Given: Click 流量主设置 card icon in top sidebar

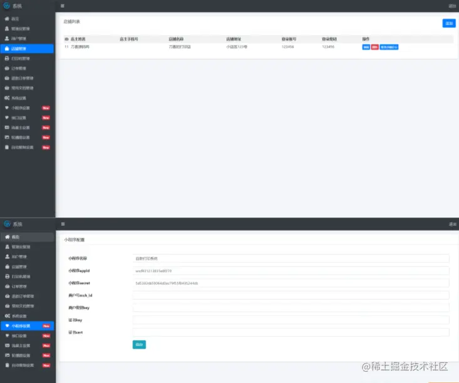Looking at the screenshot, I should pyautogui.click(x=7, y=127).
